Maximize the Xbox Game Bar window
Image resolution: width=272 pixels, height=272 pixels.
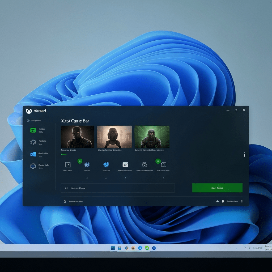tap(236, 110)
